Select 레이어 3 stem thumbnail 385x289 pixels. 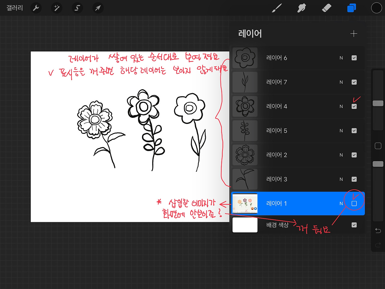click(245, 179)
